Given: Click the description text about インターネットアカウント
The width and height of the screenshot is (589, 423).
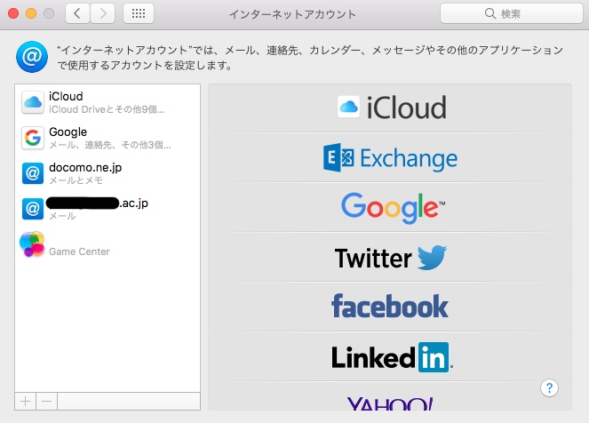Looking at the screenshot, I should click(x=310, y=58).
